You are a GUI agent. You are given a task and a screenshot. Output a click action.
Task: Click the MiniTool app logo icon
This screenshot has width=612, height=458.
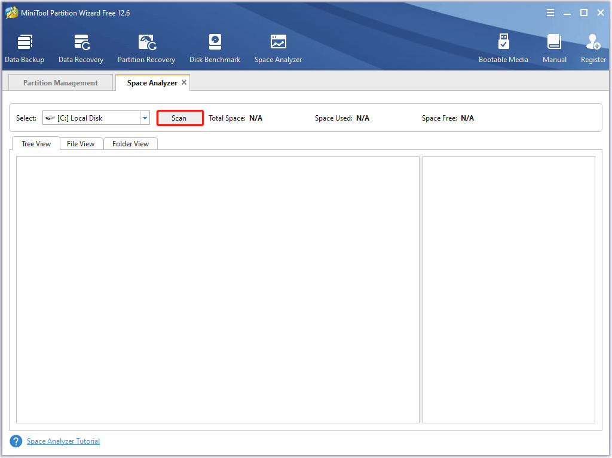[12, 13]
